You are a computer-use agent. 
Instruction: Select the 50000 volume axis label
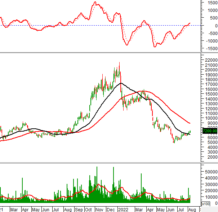pos(209,172)
